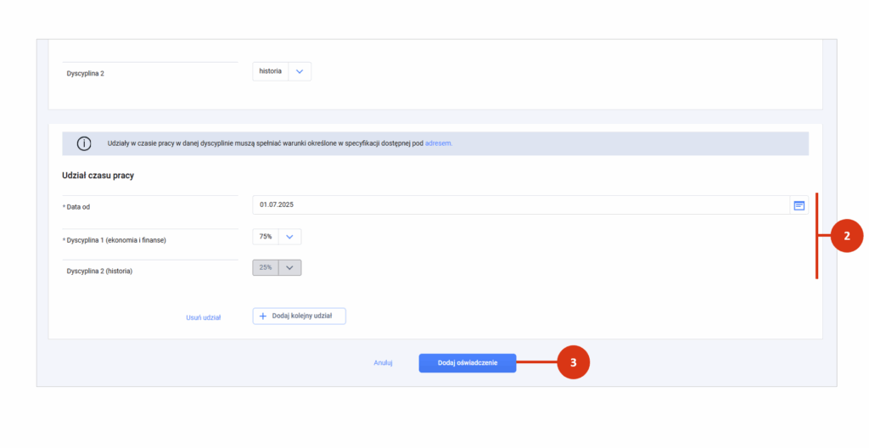869x448 pixels.
Task: Click the disabled 25% value field
Action: [x=266, y=268]
